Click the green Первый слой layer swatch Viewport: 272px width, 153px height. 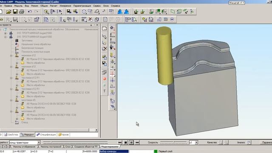(156, 151)
